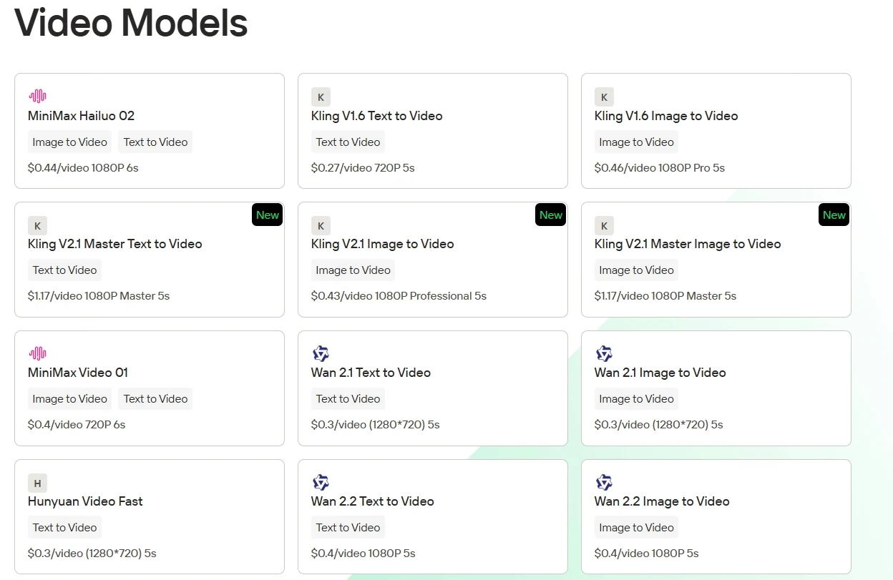
Task: Open the Wan 2.1 Text to Video title
Action: point(371,373)
